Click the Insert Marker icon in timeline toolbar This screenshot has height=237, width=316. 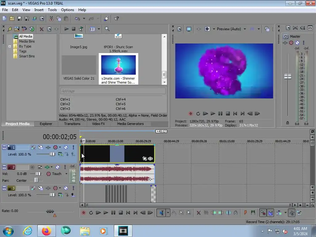tap(245, 213)
